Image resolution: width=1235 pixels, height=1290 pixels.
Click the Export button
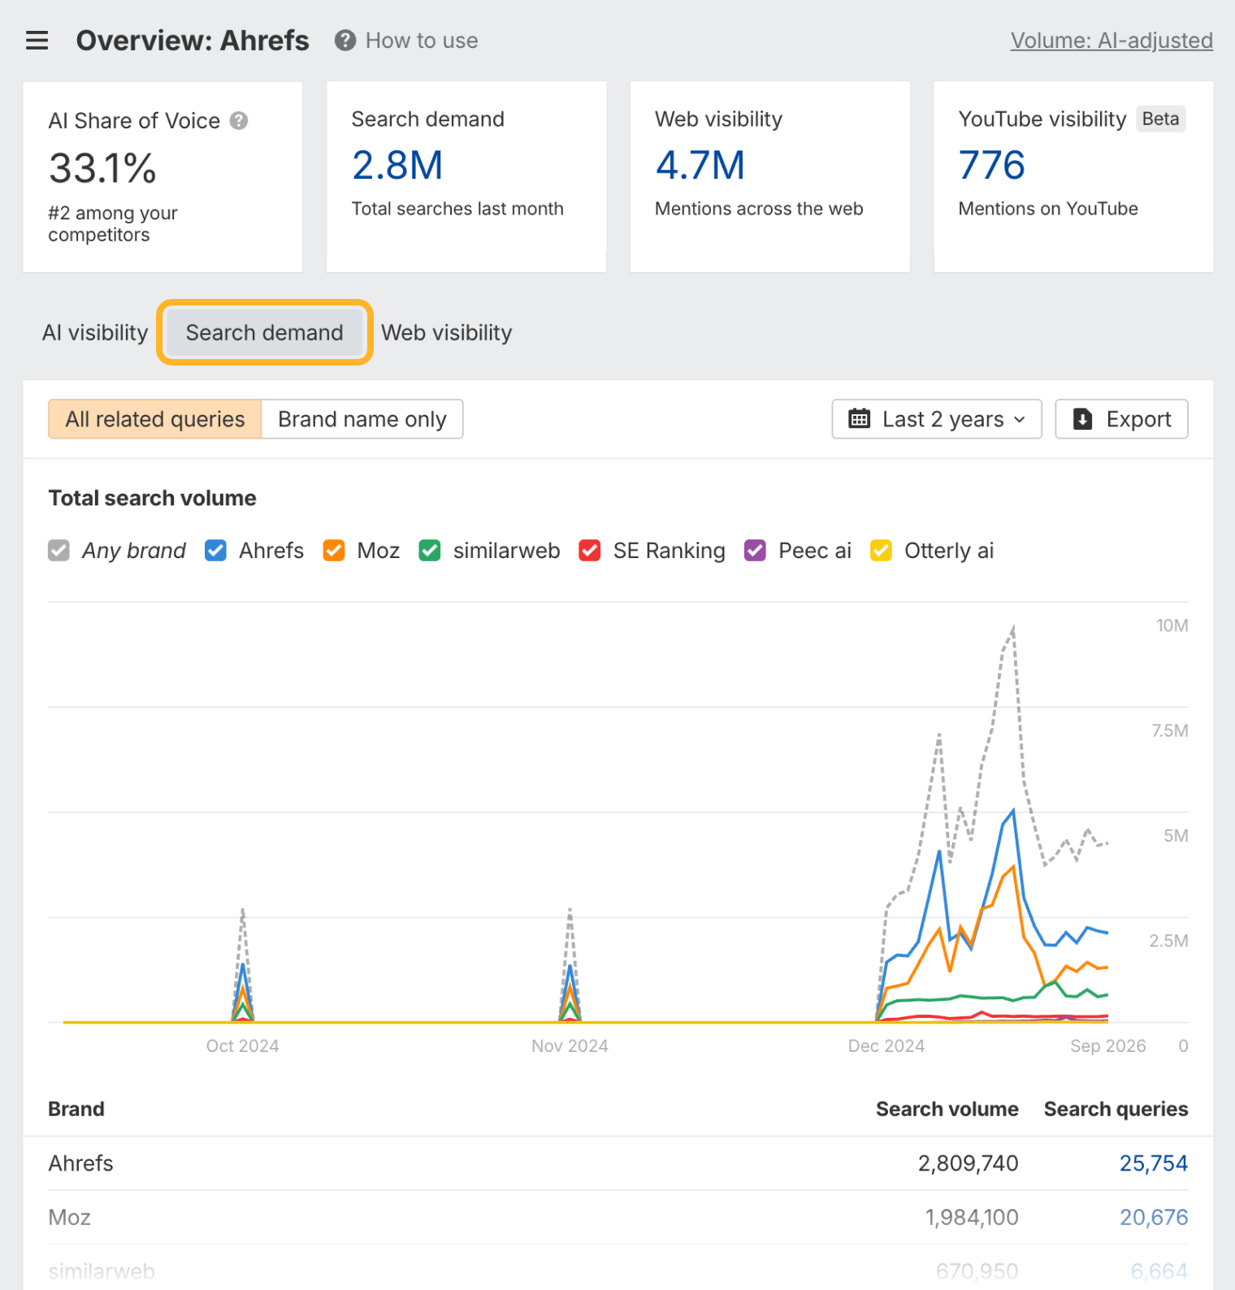[x=1121, y=419]
